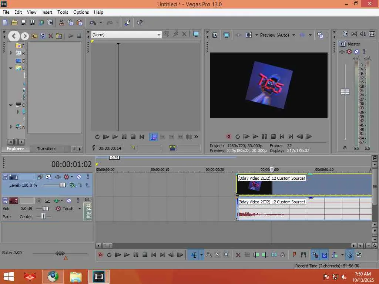Viewport: 379px width, 284px height.
Task: Switch to the Explorer tab
Action: (15, 149)
